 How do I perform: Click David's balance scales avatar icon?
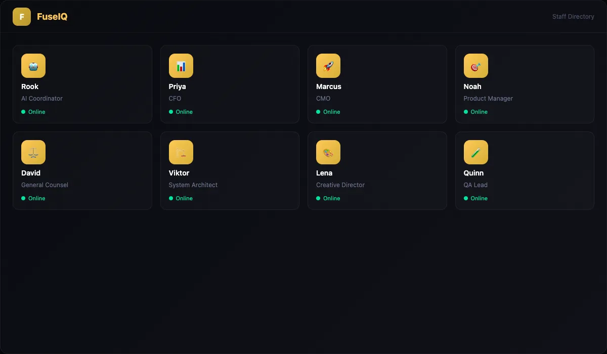point(33,152)
